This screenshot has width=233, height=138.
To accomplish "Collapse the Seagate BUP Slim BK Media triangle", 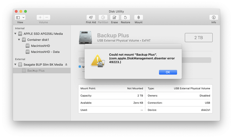I will coord(15,64).
